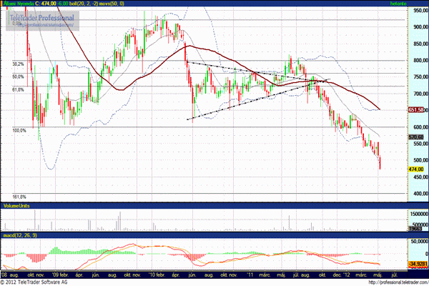
Task: Click the '08 aug. date on time axis
Action: tap(10, 275)
